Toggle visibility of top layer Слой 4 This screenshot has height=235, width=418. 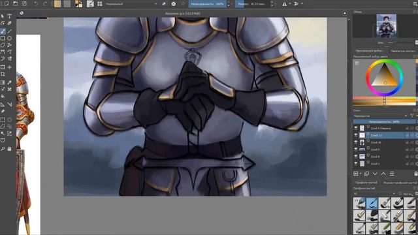[x=355, y=128]
